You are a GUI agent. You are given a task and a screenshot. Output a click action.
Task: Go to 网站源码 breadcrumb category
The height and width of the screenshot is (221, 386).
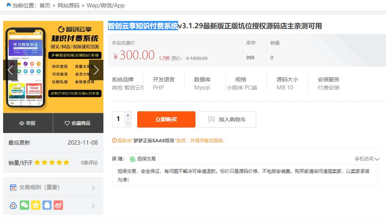click(68, 5)
